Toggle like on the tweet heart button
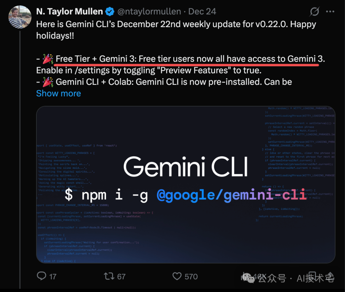345x292 pixels. (177, 276)
